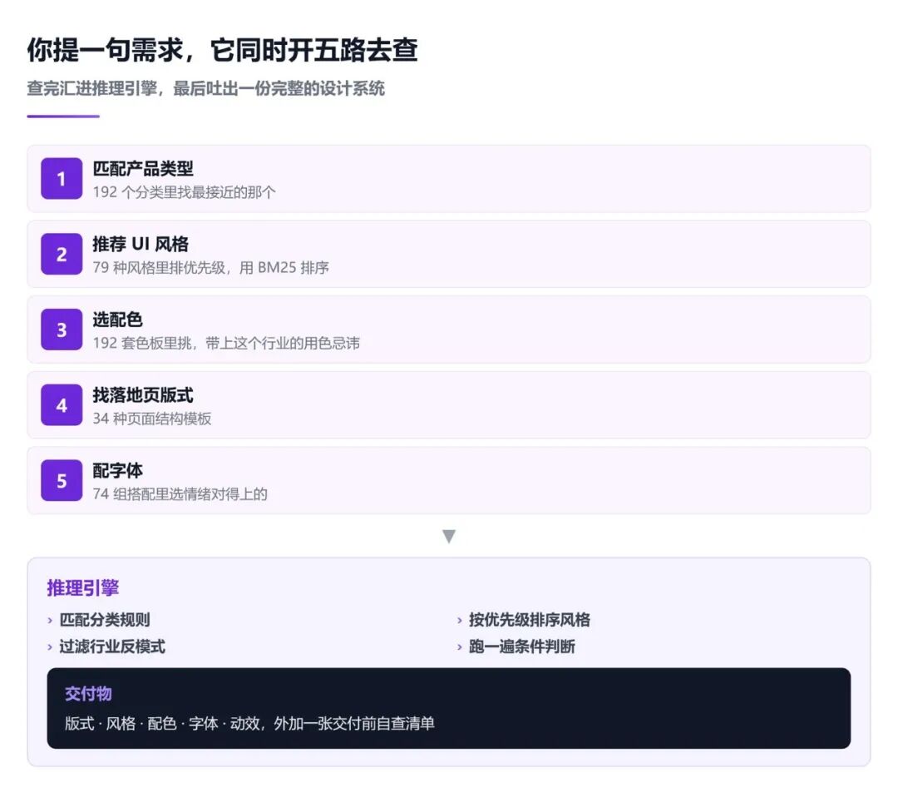The height and width of the screenshot is (798, 898).
Task: Click the 交付物 label in dark box
Action: (x=88, y=694)
